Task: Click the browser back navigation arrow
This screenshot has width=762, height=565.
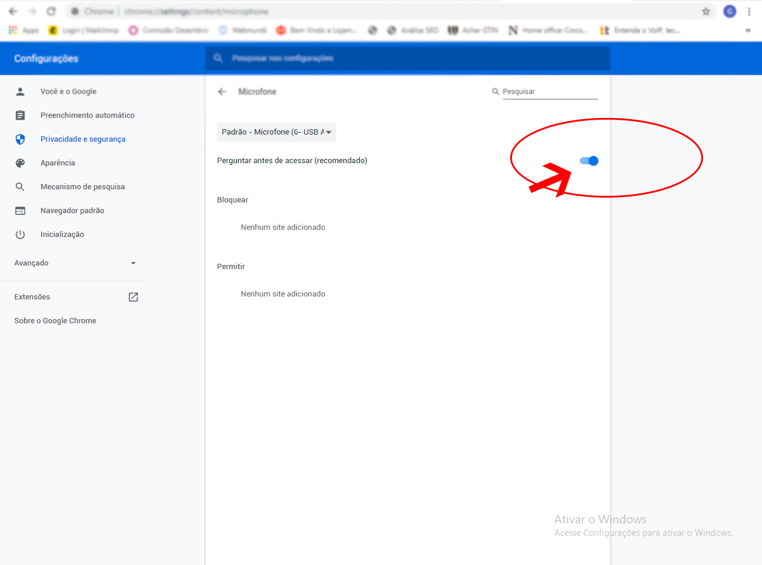Action: click(x=13, y=11)
